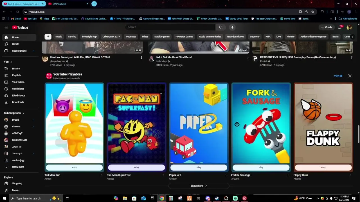
Task: Play the Tall Man Run game
Action: click(74, 168)
